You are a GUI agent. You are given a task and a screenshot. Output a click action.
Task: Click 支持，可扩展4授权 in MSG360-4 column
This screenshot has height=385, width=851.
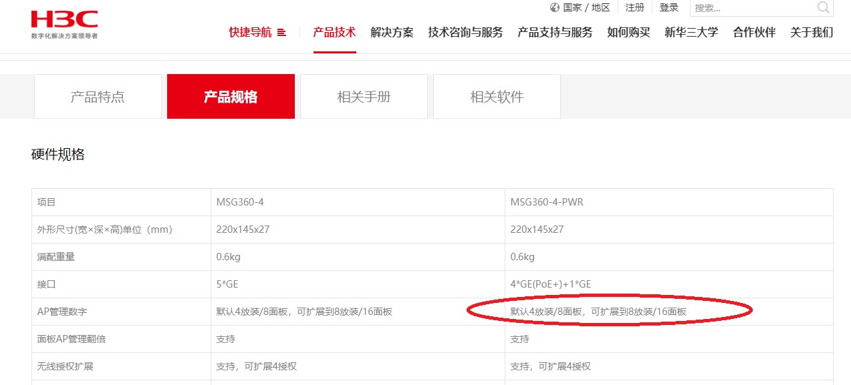(257, 366)
